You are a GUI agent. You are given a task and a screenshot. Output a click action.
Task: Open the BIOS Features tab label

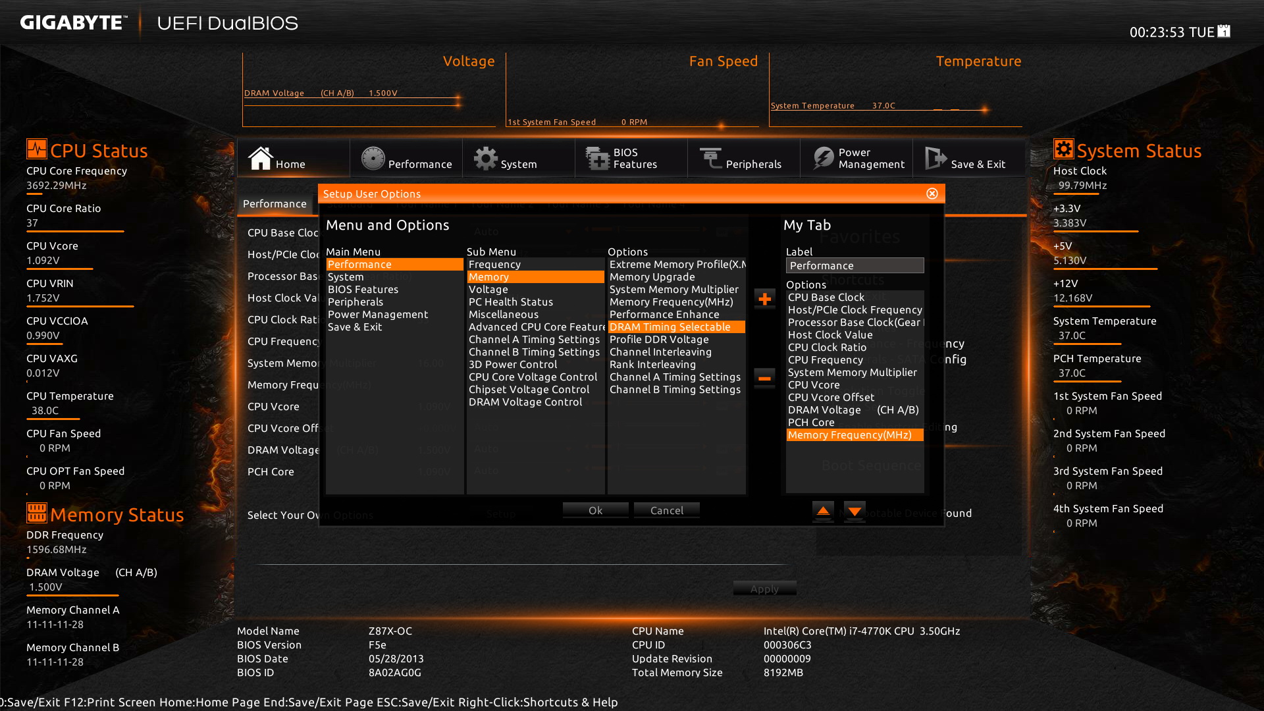(x=635, y=158)
